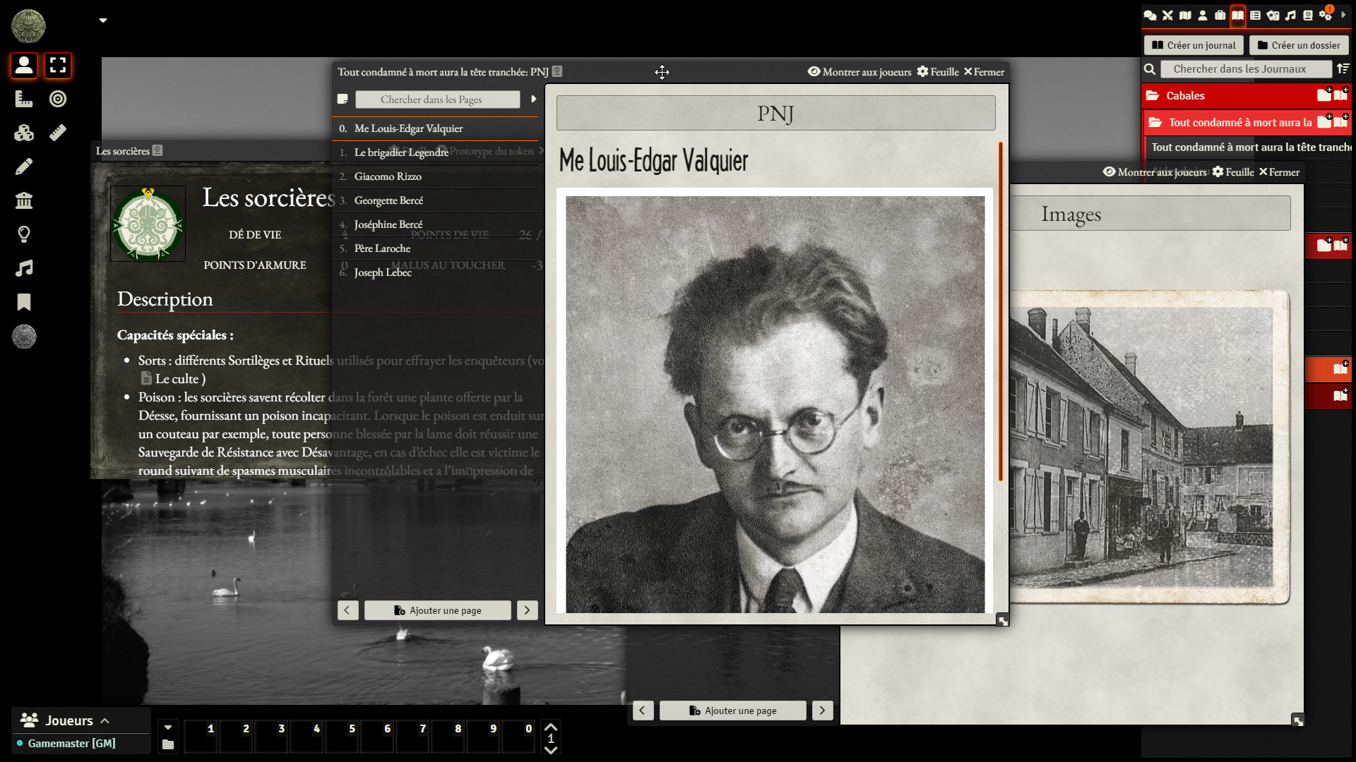Open the Journal Notes bookmark tool
Image resolution: width=1356 pixels, height=762 pixels.
24,302
